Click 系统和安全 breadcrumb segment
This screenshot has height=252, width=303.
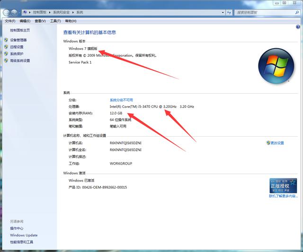pos(62,12)
